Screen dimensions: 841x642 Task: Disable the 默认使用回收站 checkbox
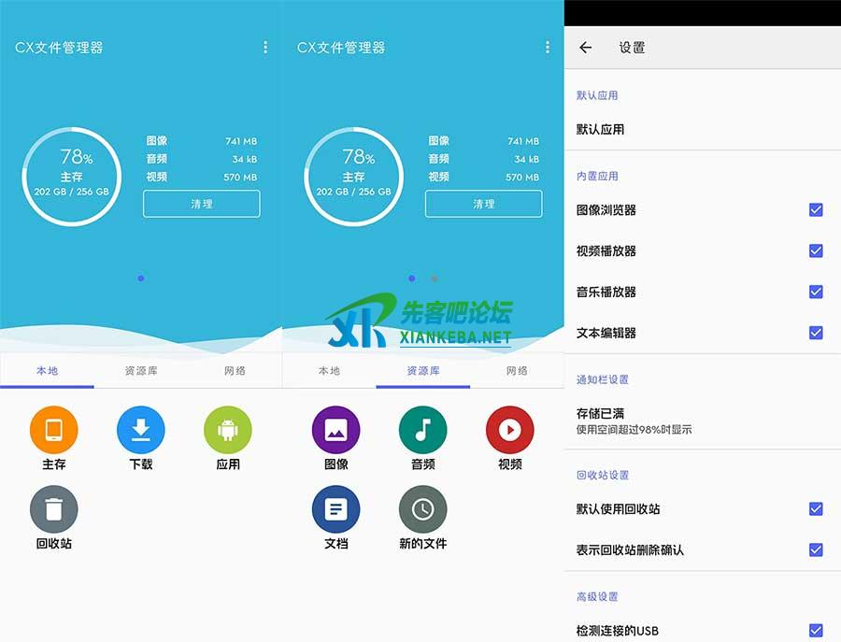[816, 509]
